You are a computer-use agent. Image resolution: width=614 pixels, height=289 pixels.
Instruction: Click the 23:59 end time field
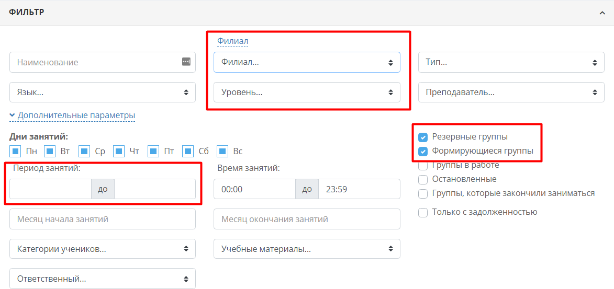359,189
